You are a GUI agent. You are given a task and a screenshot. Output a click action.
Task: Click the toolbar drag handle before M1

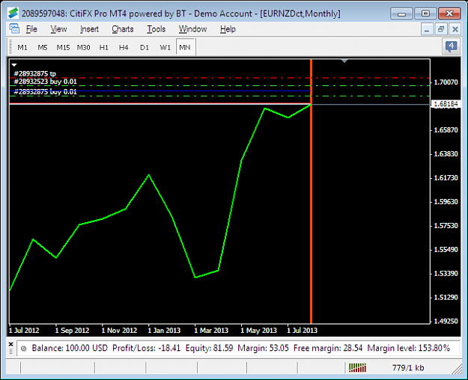click(x=10, y=47)
